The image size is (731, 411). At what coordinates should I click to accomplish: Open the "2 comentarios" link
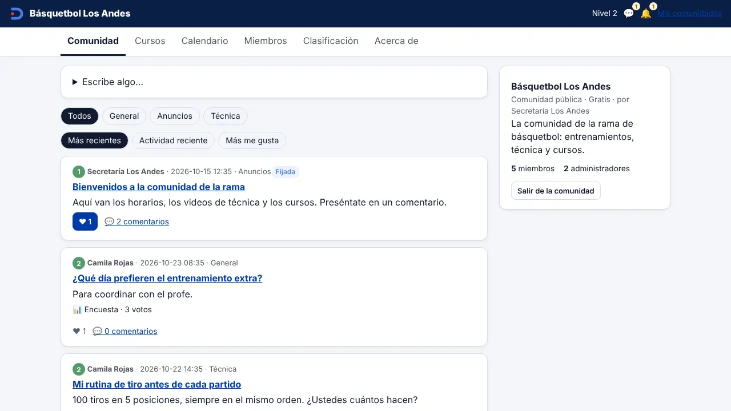coord(136,221)
